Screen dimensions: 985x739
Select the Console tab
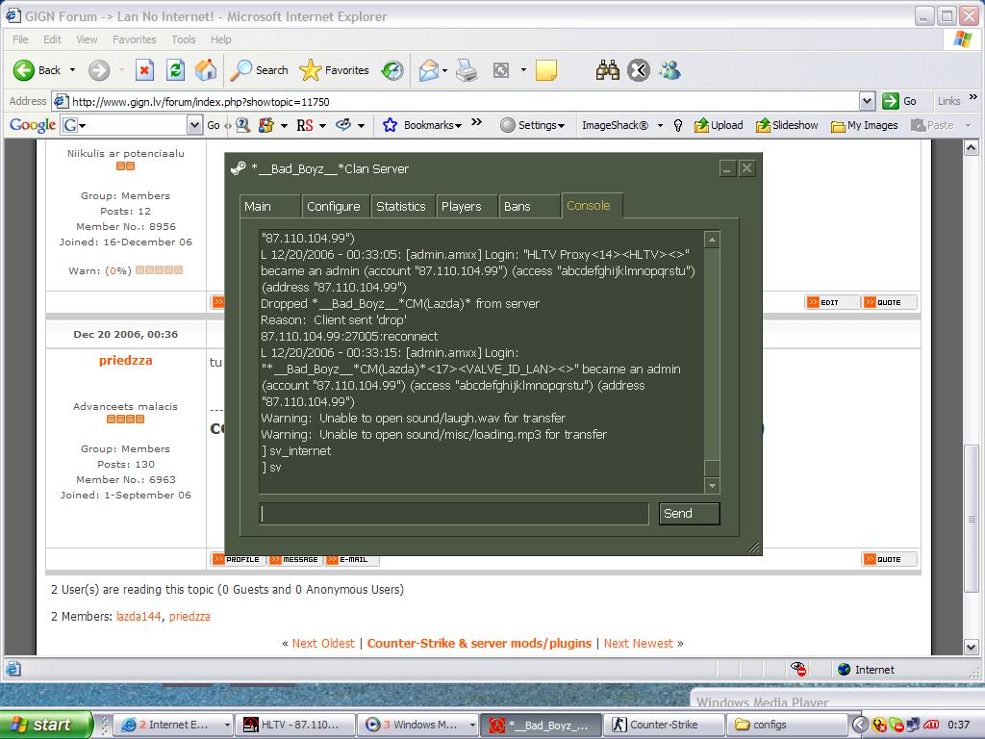pos(592,206)
